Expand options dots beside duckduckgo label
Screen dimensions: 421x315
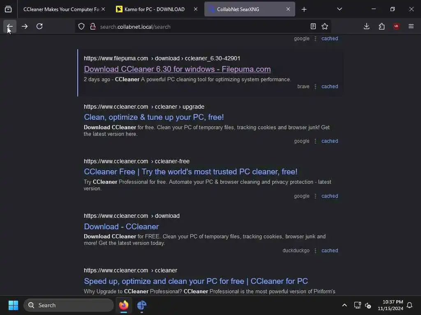(315, 251)
